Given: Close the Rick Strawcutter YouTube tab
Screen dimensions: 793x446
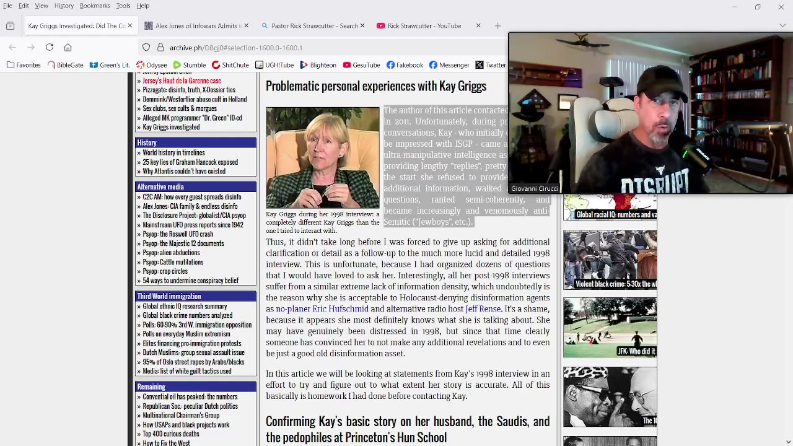Looking at the screenshot, I should 478,26.
